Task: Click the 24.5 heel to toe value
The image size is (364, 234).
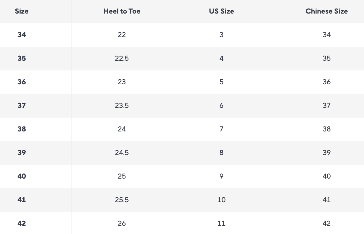Action: pos(122,153)
